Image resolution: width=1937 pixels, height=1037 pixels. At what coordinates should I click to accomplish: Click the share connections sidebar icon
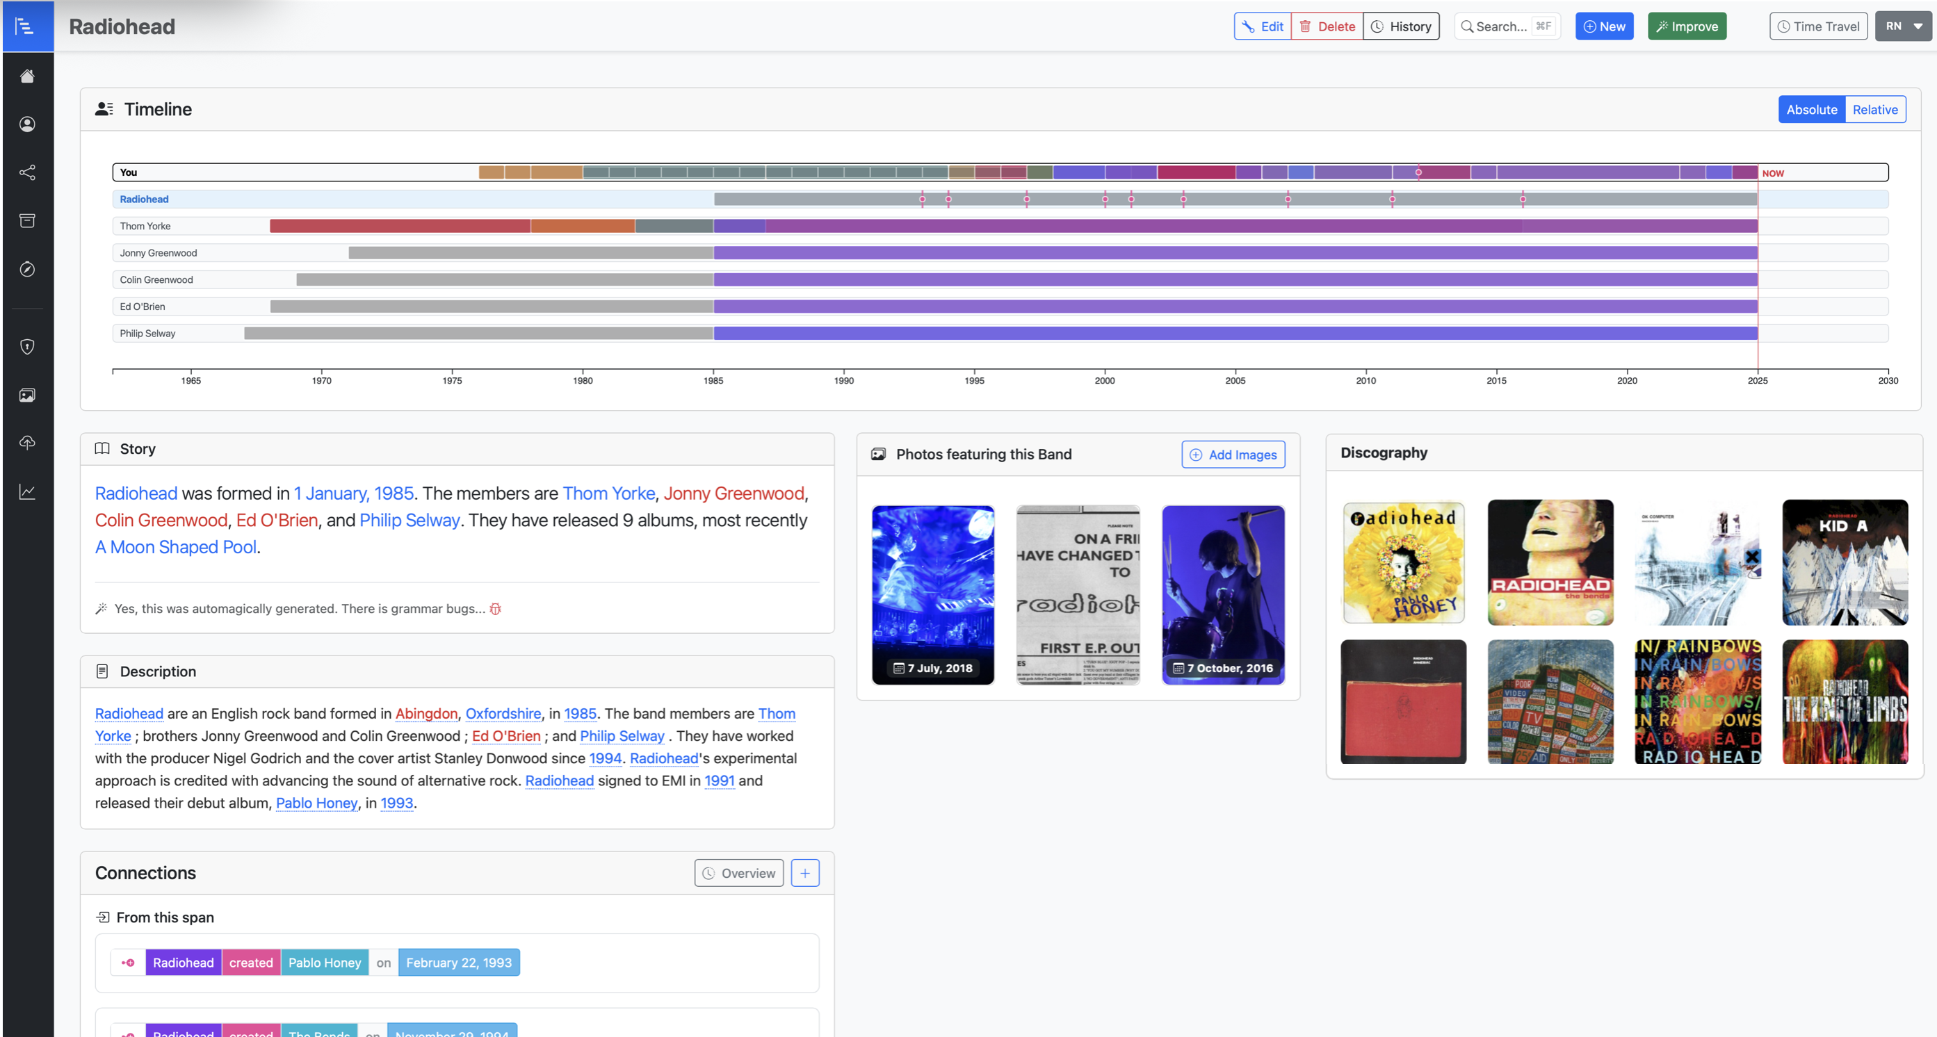tap(27, 172)
